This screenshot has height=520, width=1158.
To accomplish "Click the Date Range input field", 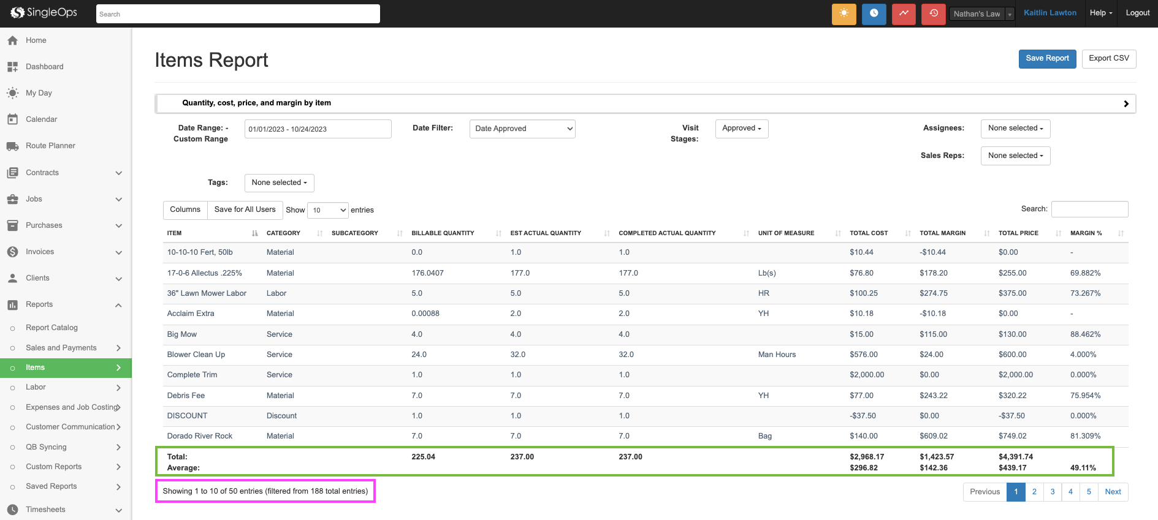I will [x=318, y=129].
